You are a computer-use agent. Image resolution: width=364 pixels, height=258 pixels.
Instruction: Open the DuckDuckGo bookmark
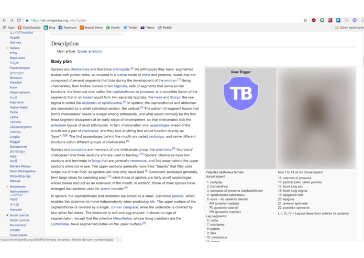click(29, 28)
